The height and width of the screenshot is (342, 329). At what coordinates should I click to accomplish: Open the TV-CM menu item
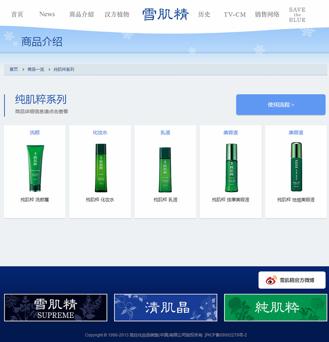235,15
